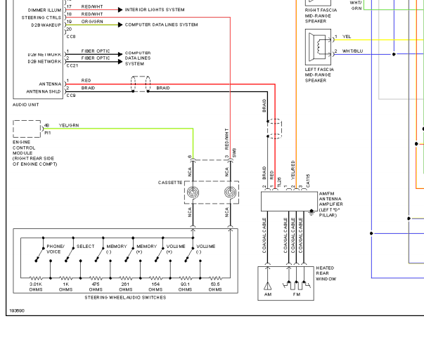Image resolution: width=424 pixels, height=340 pixels.
Task: Click the 63.5 ohm resistor zigzag symbol
Action: coord(215,278)
